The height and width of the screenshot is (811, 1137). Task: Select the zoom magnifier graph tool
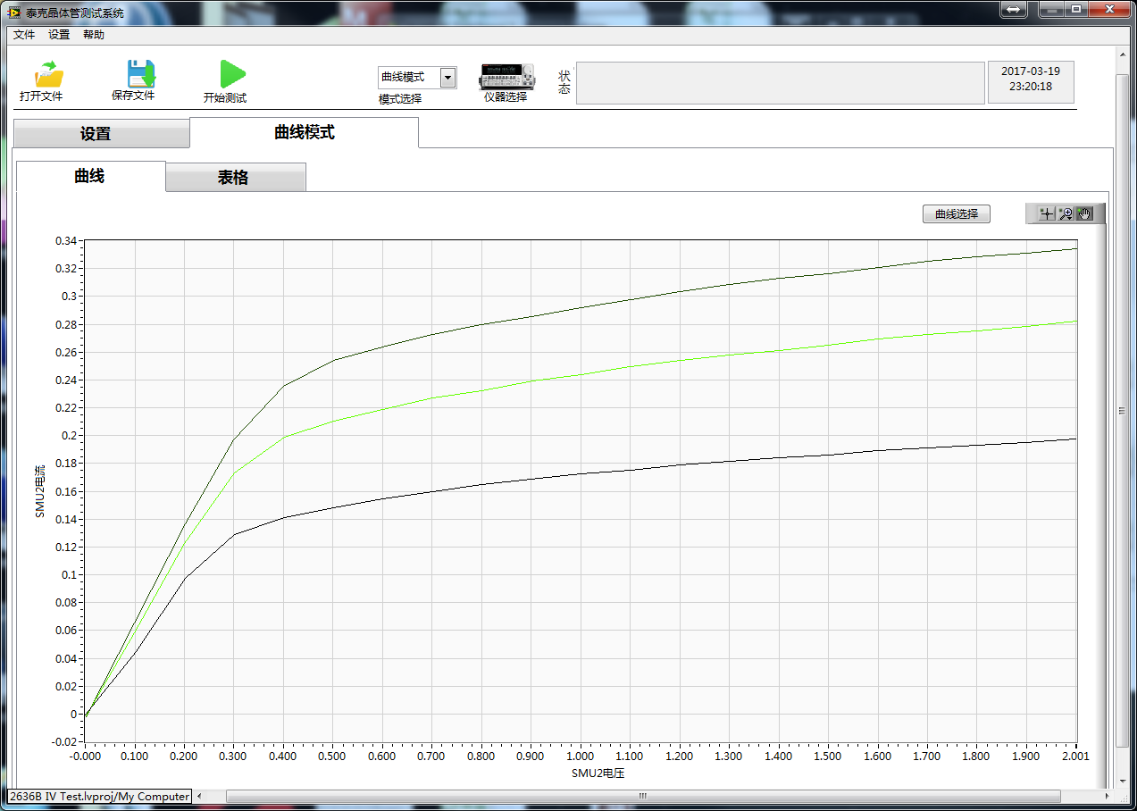tap(1066, 213)
